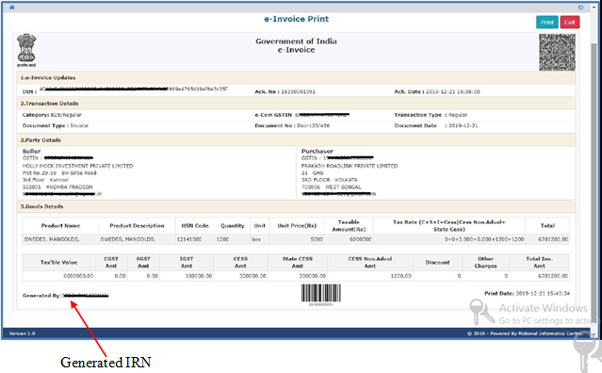602x373 pixels.
Task: Click the Document Type Invoice text
Action: (x=55, y=125)
